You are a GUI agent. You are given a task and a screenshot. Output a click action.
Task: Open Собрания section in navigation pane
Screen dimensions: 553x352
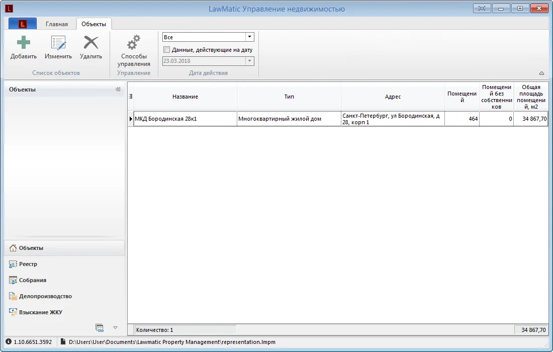click(64, 280)
